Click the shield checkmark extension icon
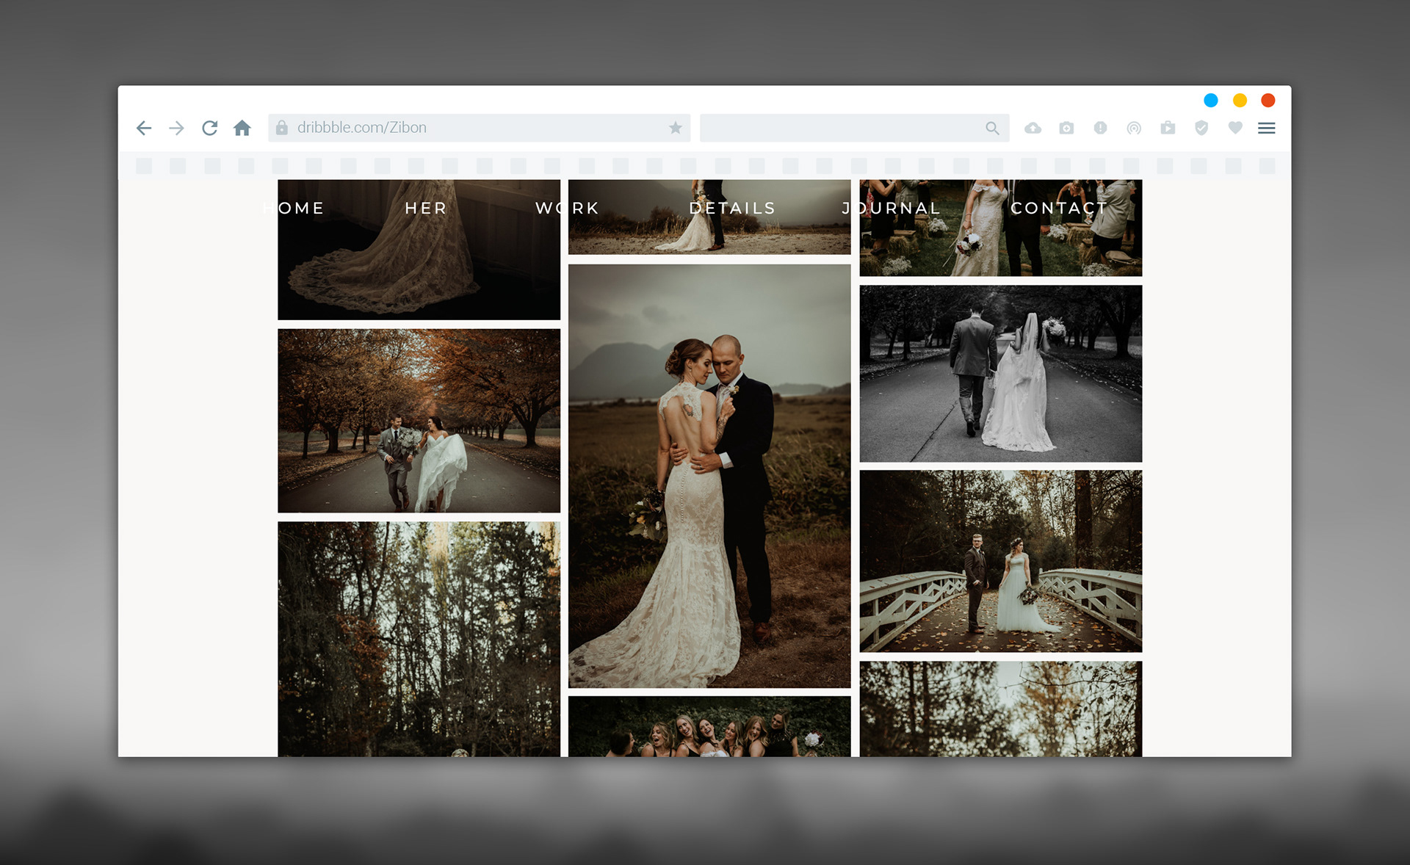The height and width of the screenshot is (865, 1410). pos(1201,128)
